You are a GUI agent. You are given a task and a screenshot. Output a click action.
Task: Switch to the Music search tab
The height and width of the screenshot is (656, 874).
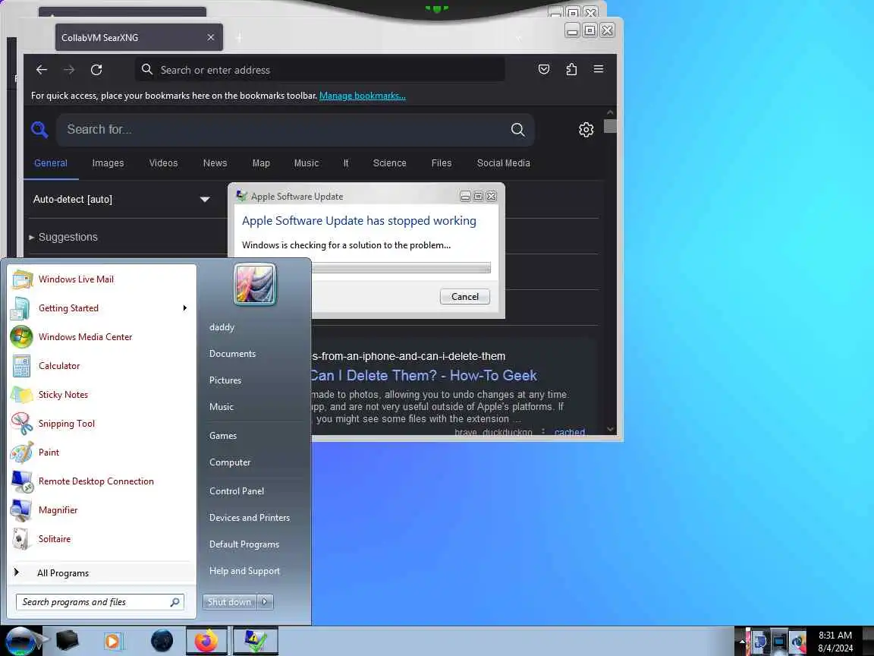coord(307,163)
